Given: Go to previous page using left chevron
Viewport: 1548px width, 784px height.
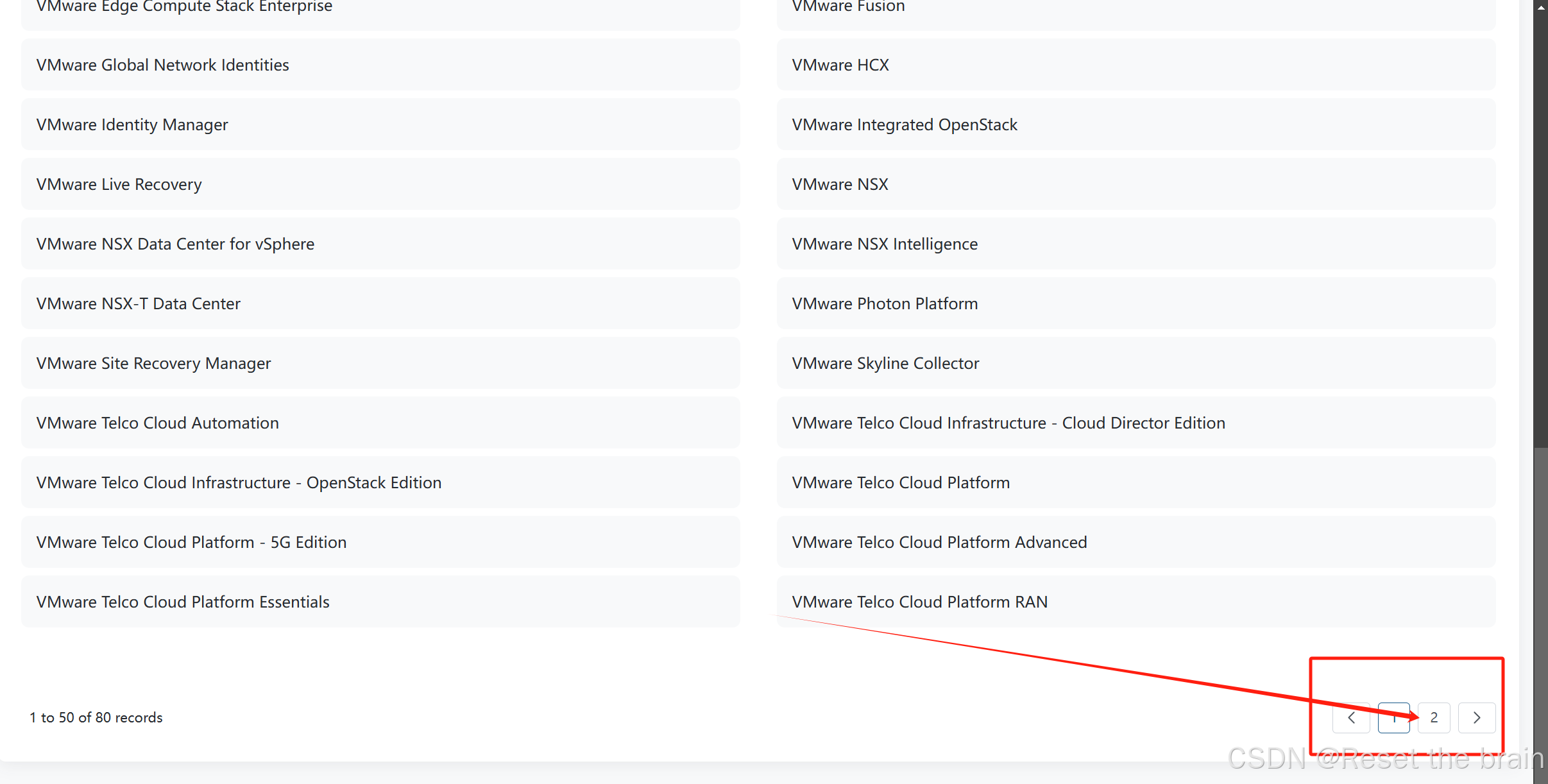Looking at the screenshot, I should click(1351, 717).
